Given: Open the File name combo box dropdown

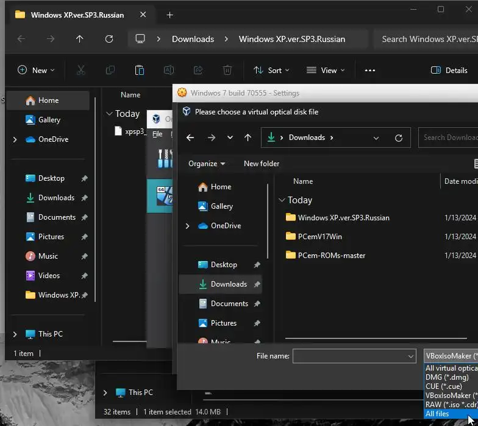Looking at the screenshot, I should tap(411, 357).
